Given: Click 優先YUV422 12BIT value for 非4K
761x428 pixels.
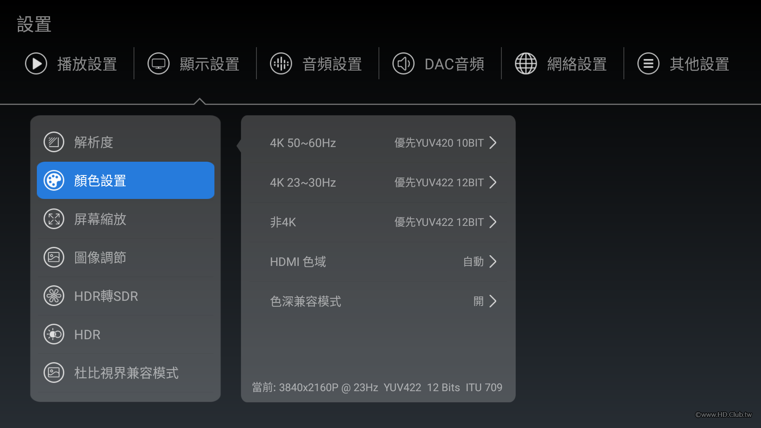Looking at the screenshot, I should 439,222.
